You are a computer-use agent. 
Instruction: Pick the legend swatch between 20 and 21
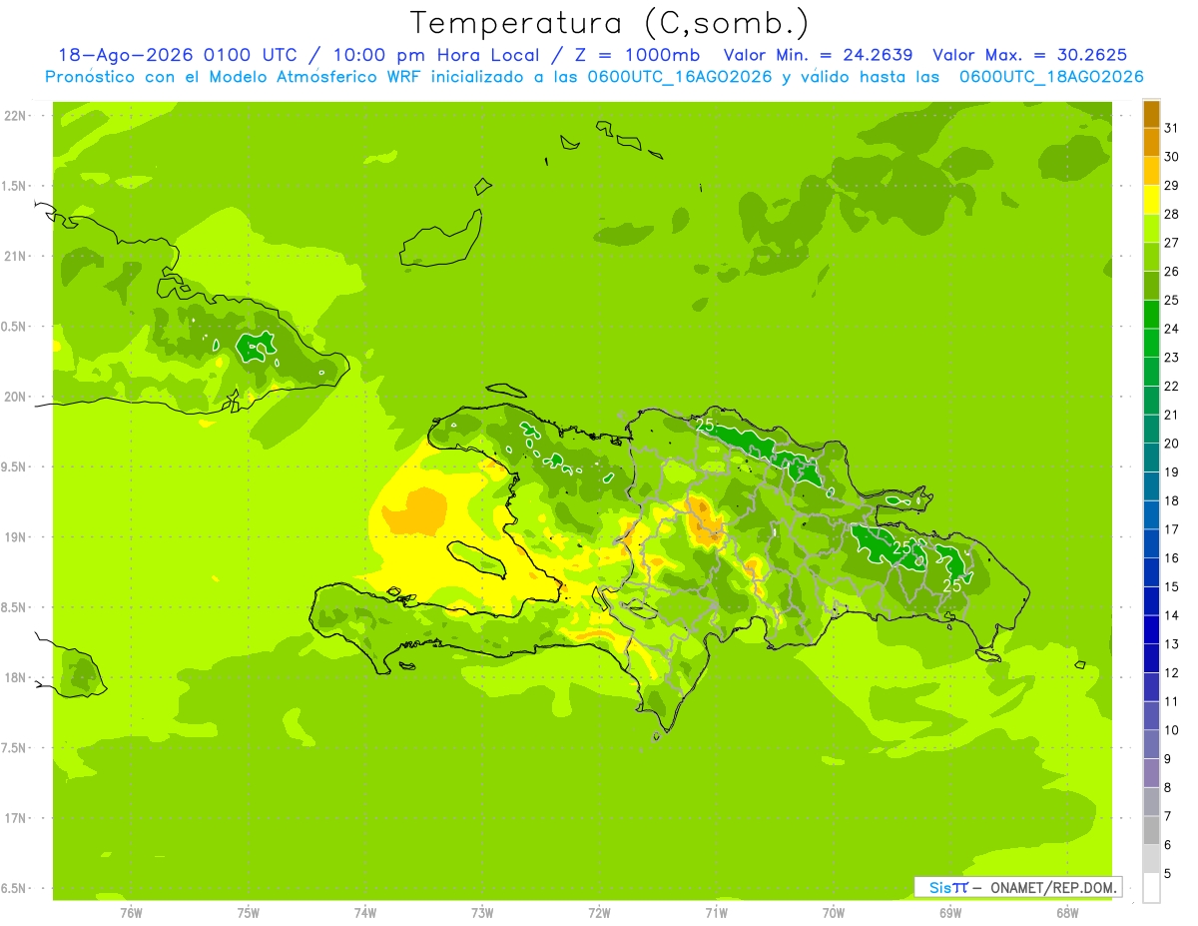[x=1151, y=430]
